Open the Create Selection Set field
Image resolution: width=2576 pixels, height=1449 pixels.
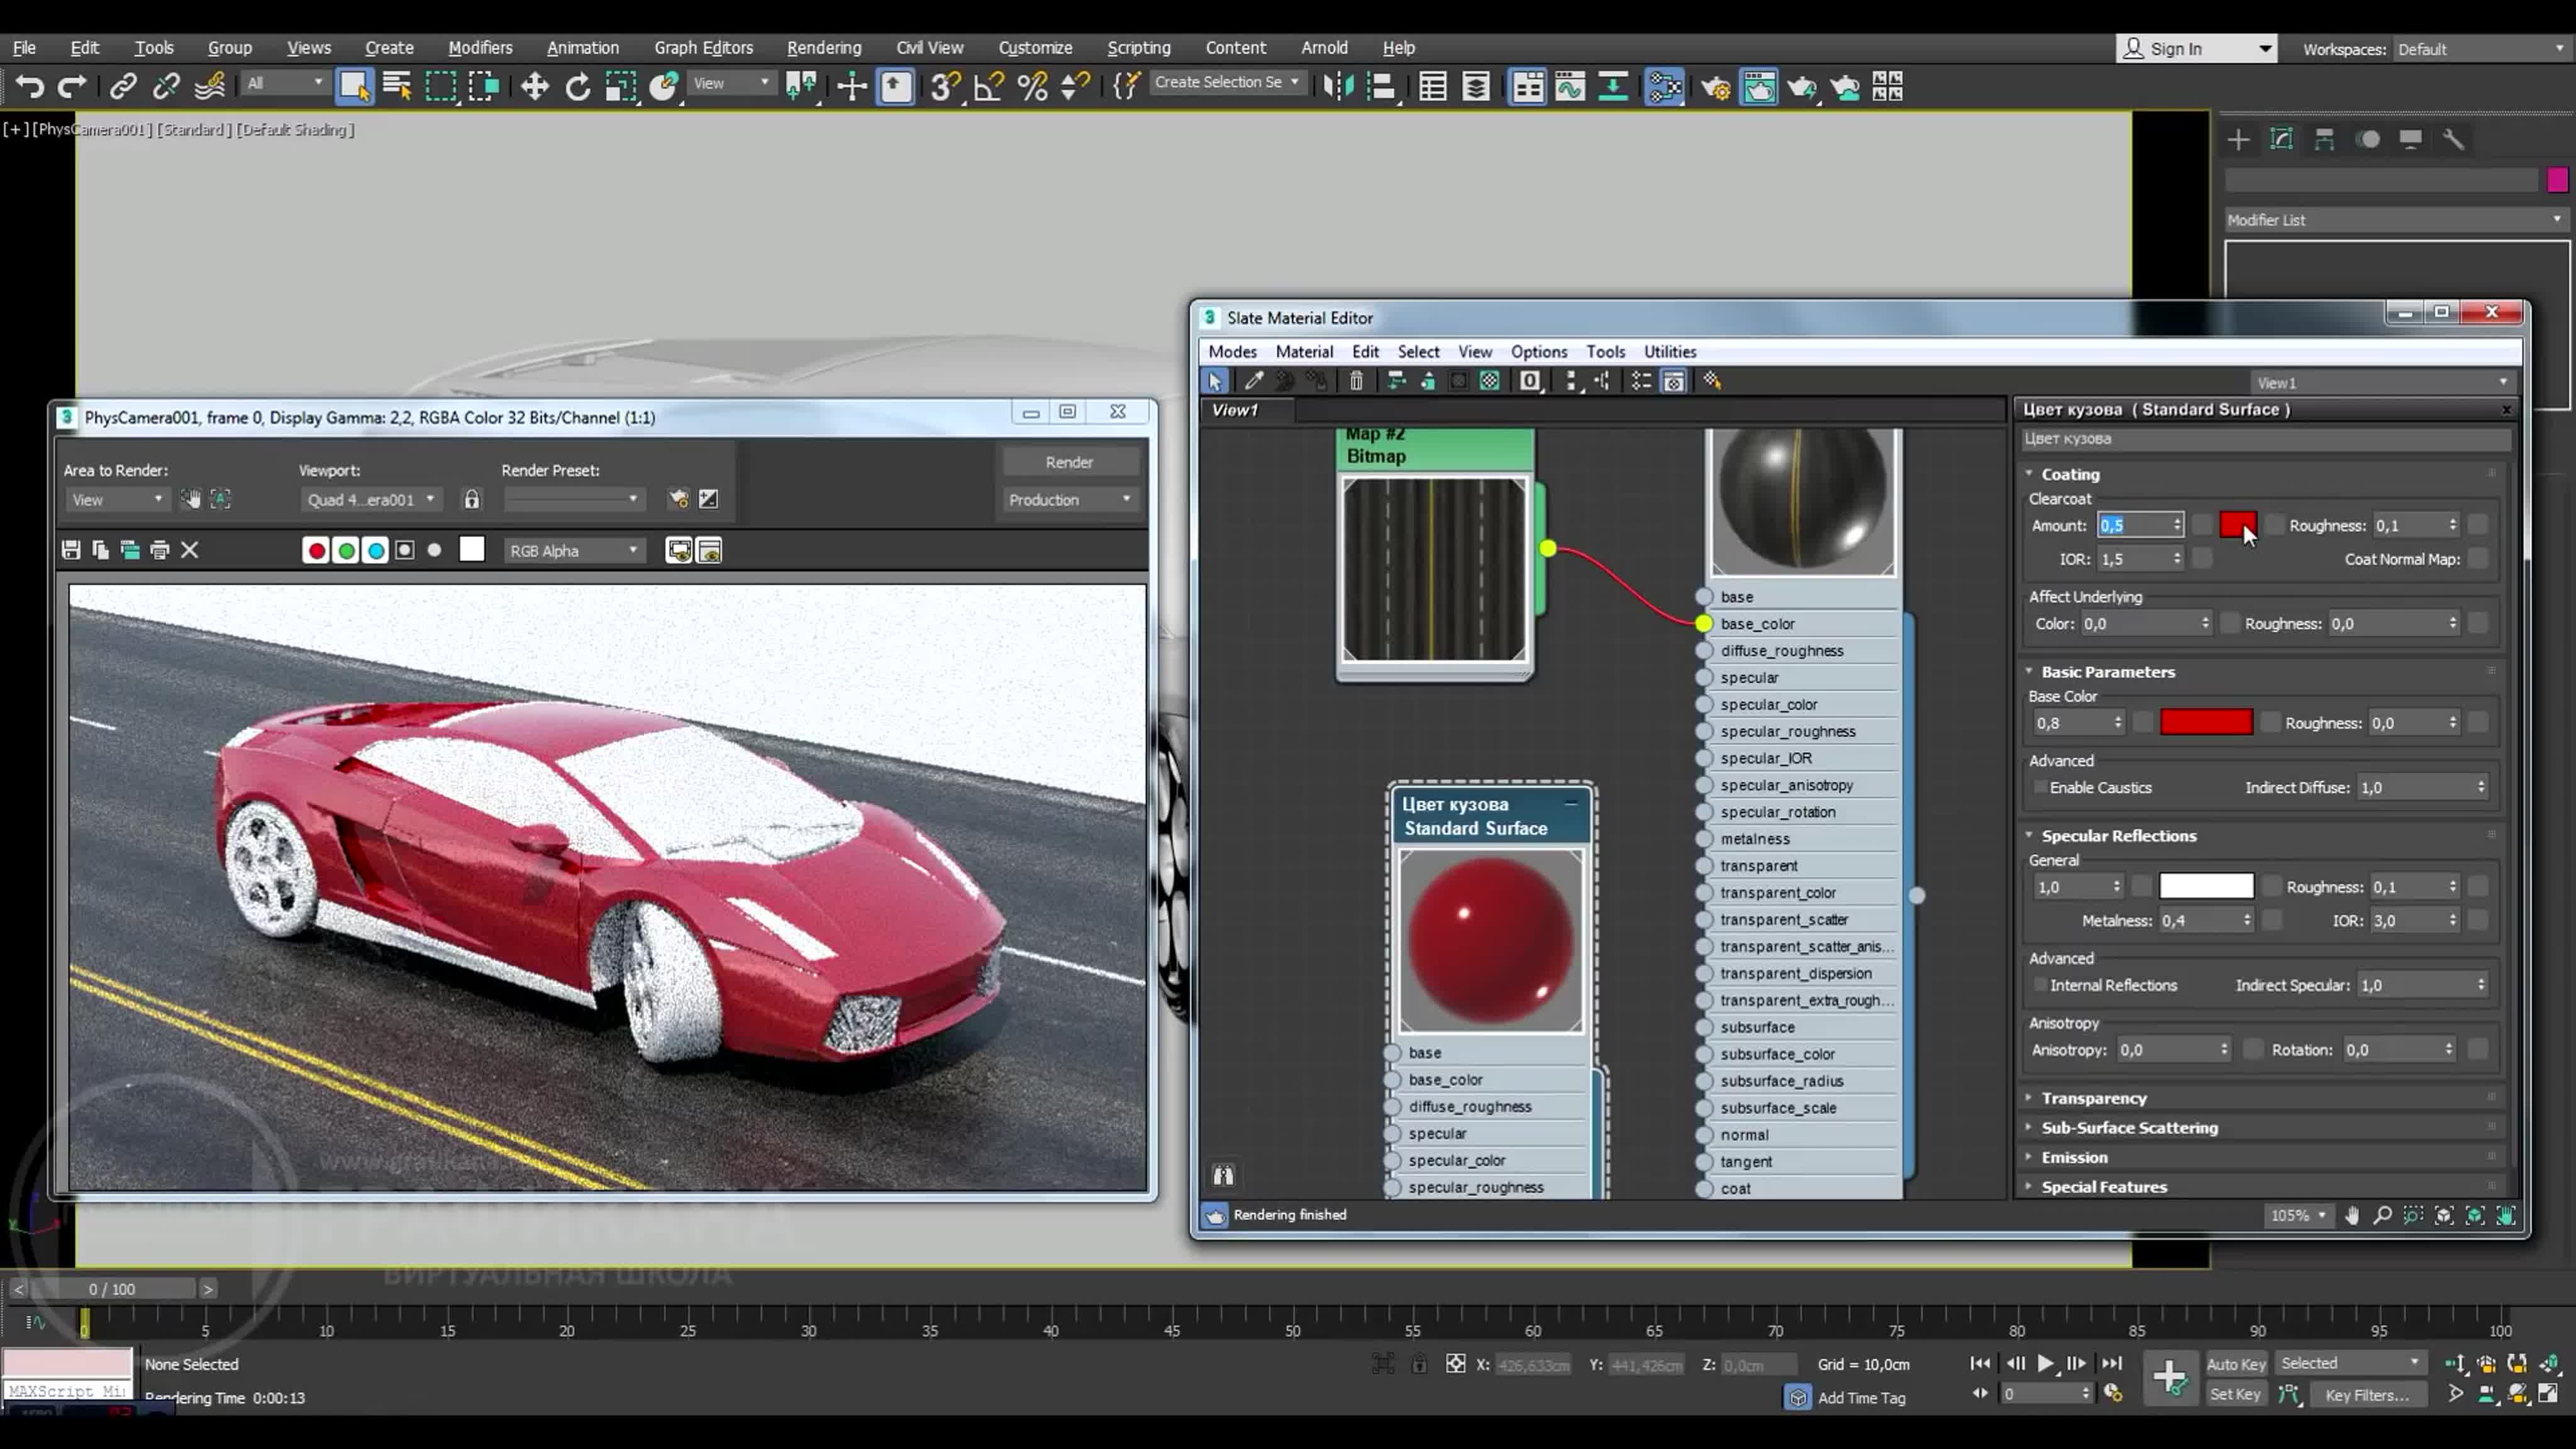point(1227,82)
